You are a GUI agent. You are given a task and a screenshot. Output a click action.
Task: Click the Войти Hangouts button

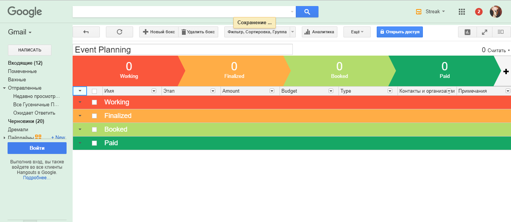pyautogui.click(x=37, y=148)
